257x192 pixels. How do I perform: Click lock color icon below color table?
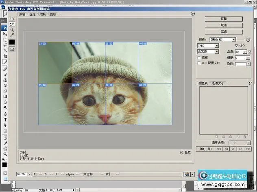pos(230,137)
